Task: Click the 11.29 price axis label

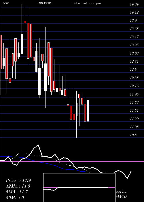Action: click(134, 119)
